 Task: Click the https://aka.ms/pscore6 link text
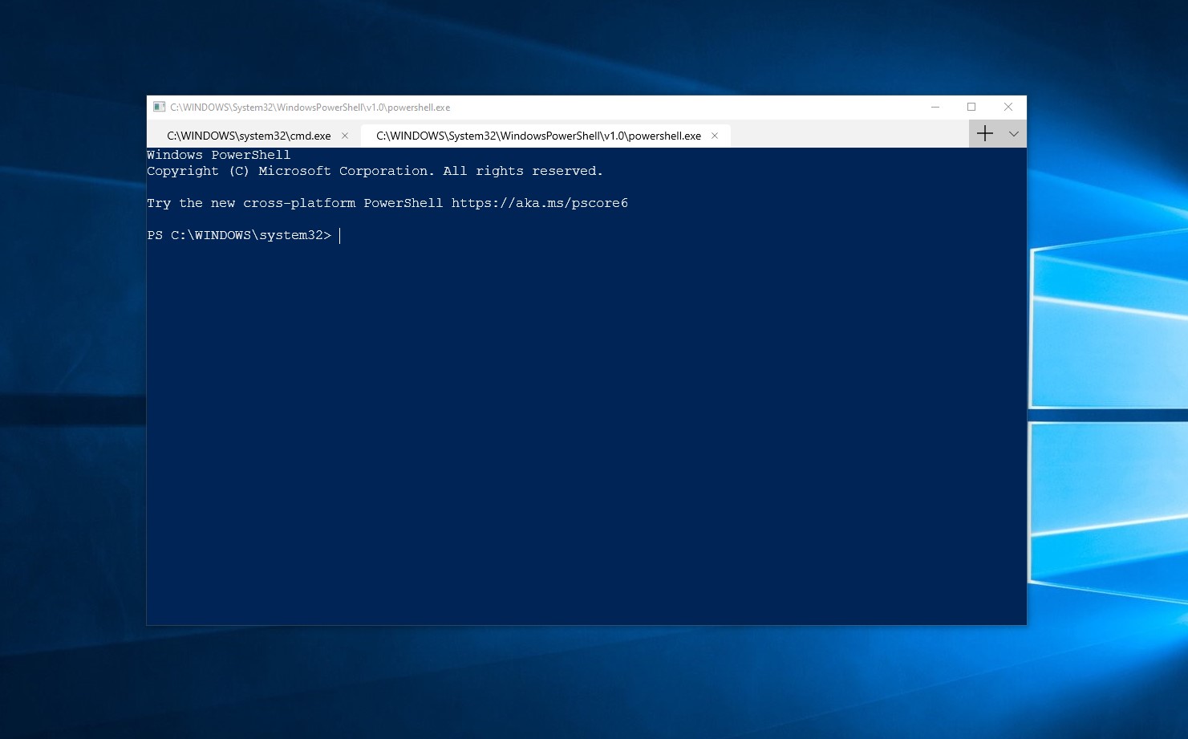coord(539,203)
